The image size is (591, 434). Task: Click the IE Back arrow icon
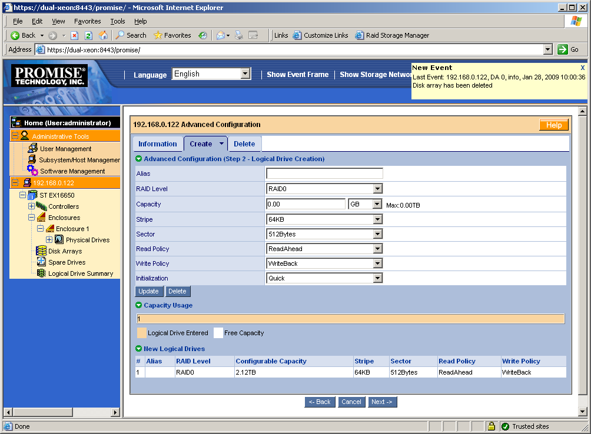(x=15, y=35)
